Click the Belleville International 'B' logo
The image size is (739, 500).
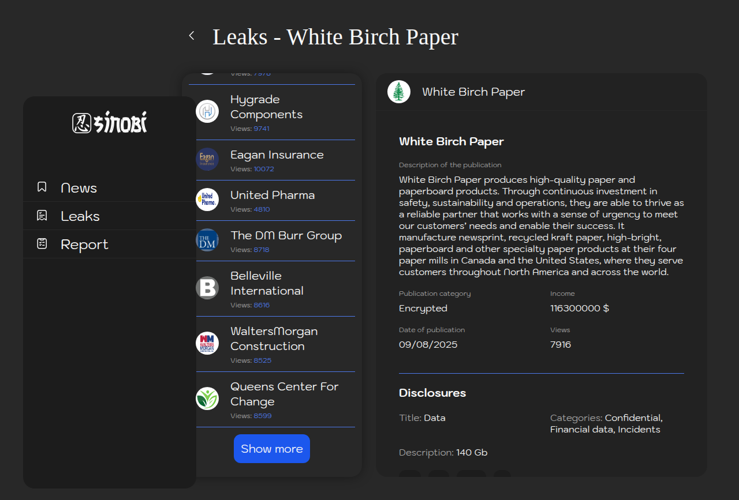click(207, 288)
